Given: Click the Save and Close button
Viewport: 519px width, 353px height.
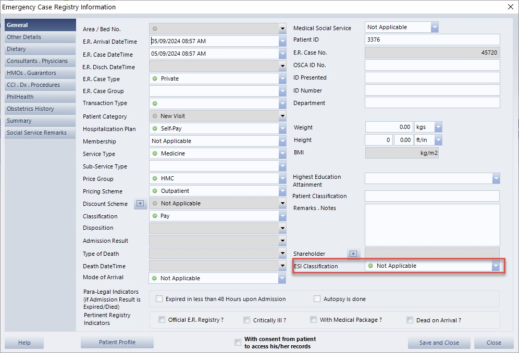Looking at the screenshot, I should point(439,343).
